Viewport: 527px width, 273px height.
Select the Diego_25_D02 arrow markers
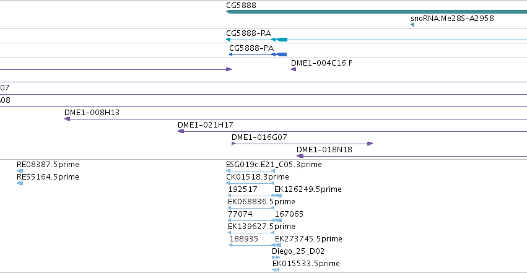276,258
